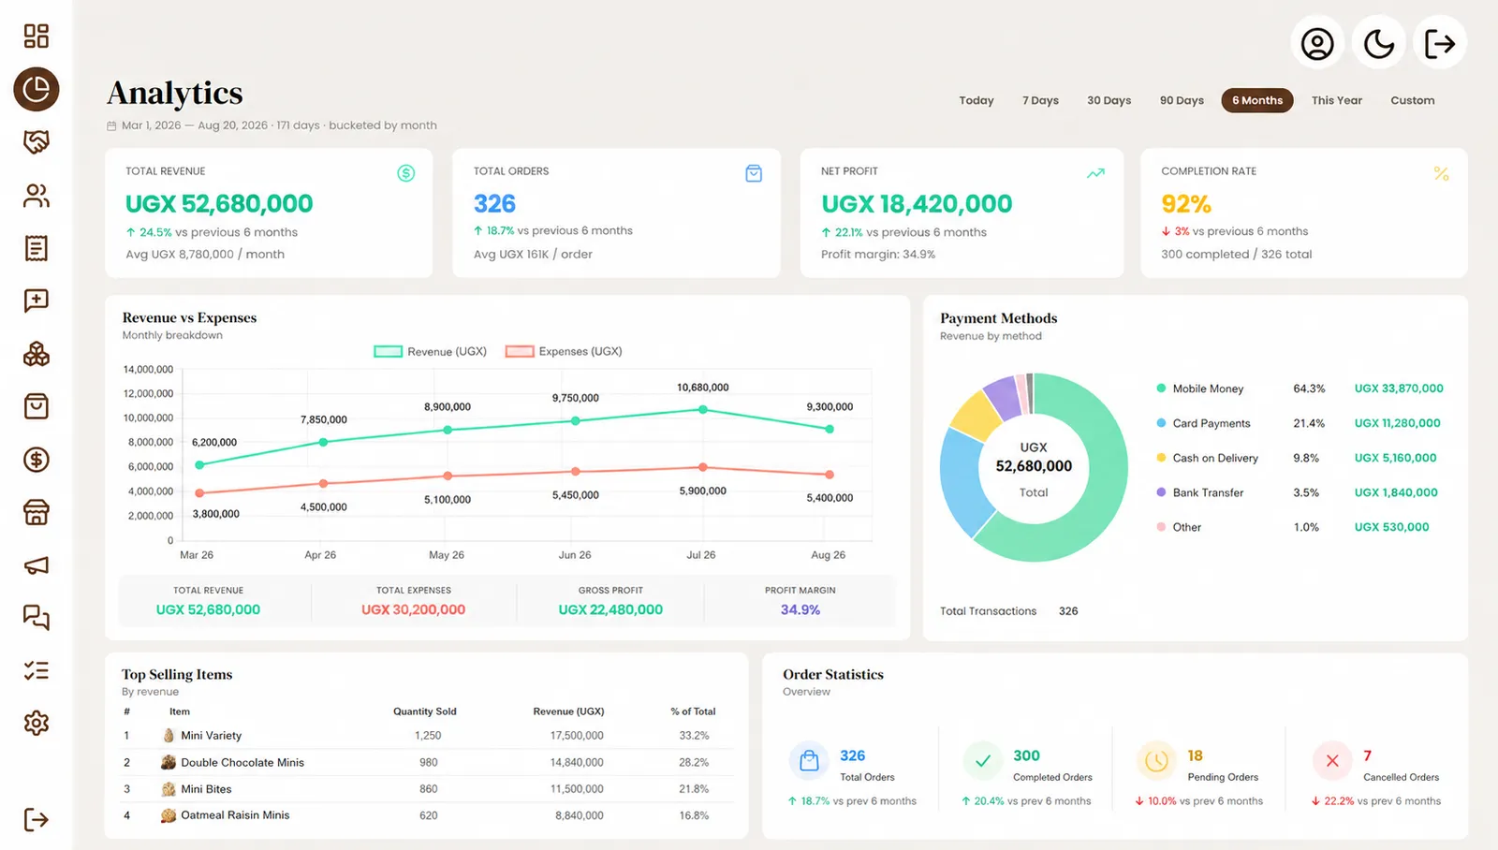1498x850 pixels.
Task: Toggle the Expenses (UGX) legend swatch
Action: coord(520,352)
